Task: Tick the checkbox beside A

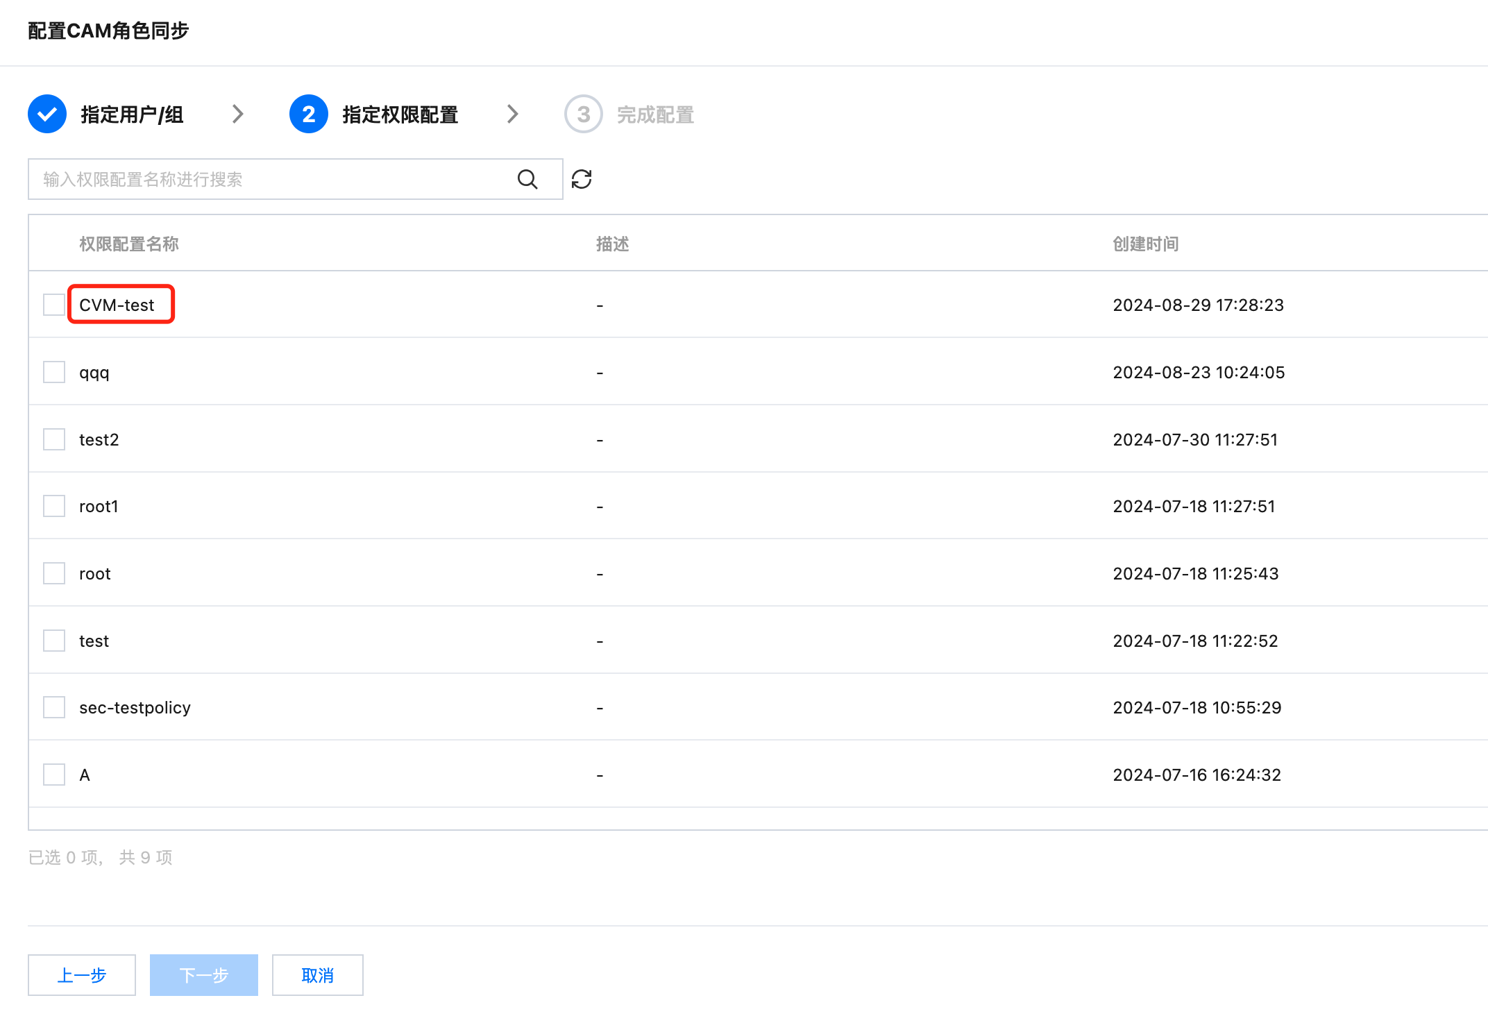Action: pos(54,775)
